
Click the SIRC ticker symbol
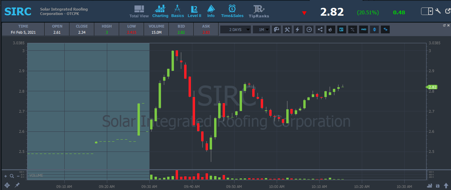18,11
